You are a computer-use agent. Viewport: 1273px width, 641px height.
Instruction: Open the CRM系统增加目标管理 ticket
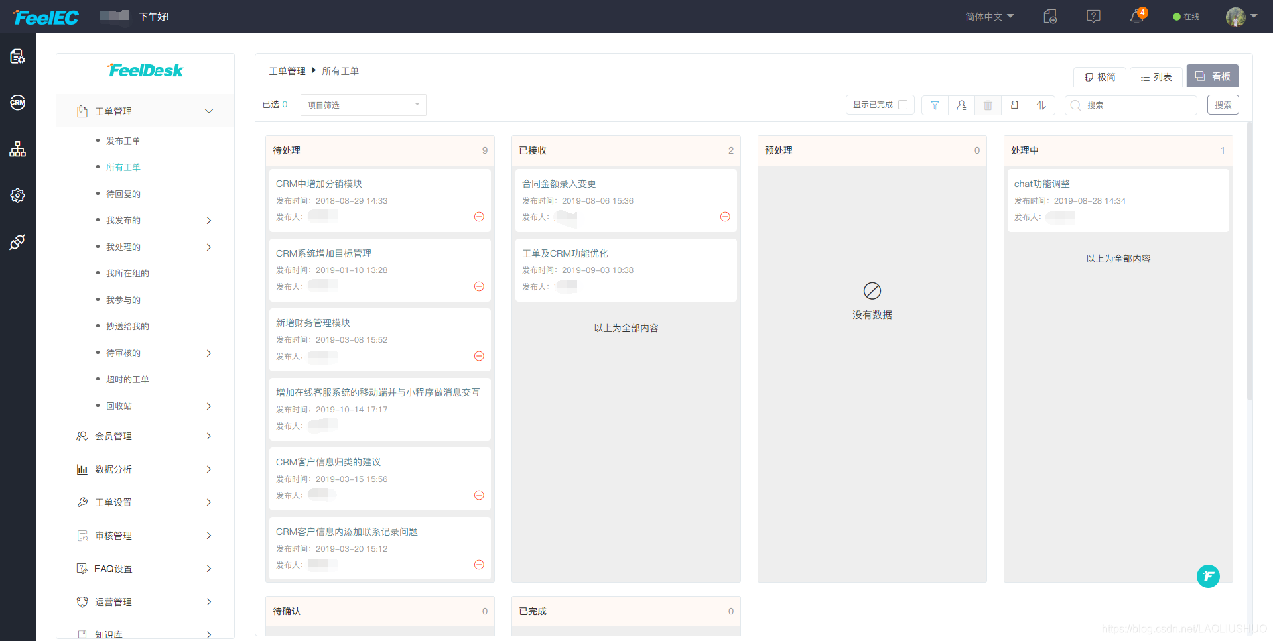379,270
